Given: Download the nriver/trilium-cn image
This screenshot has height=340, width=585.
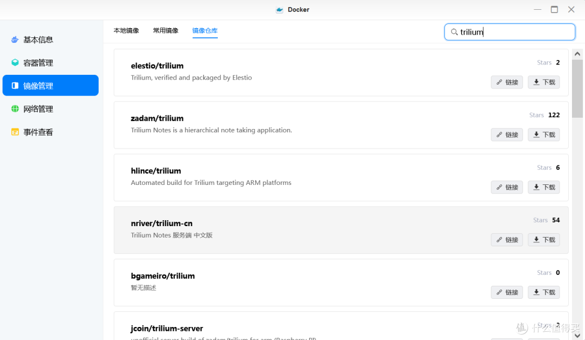Looking at the screenshot, I should 544,240.
